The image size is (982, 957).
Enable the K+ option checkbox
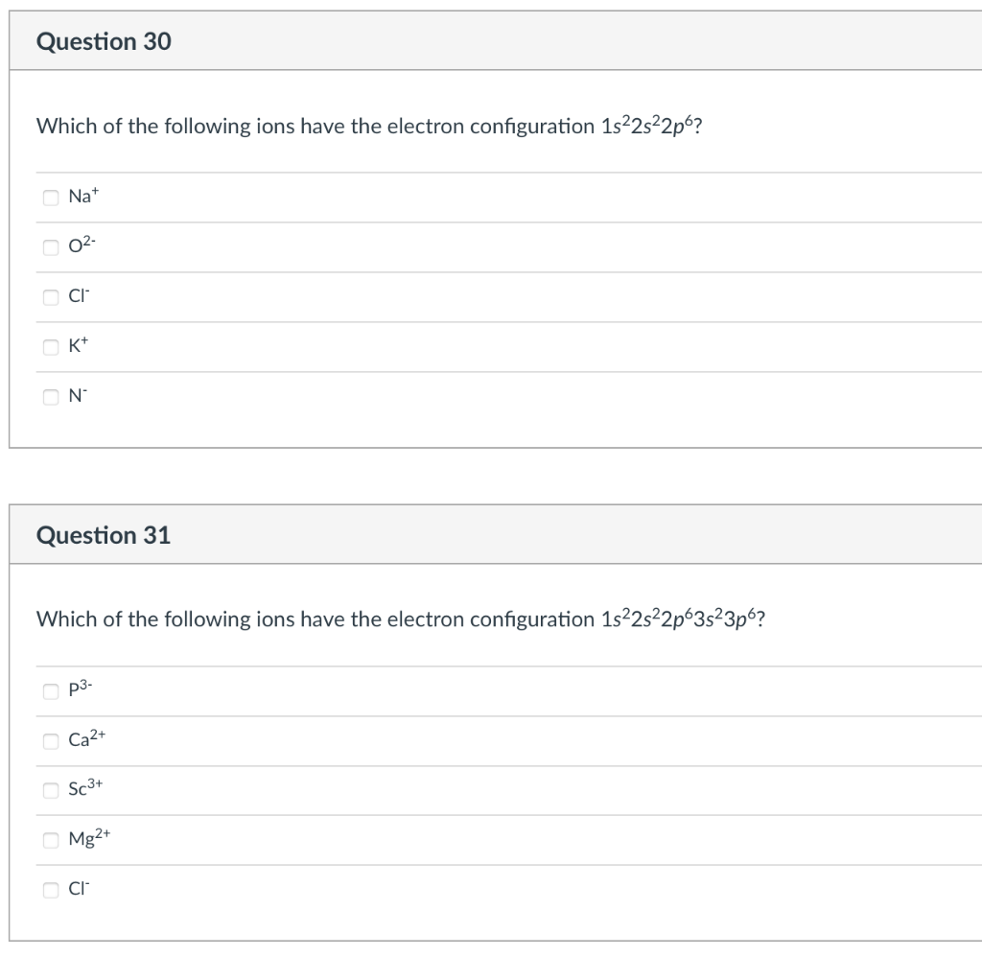pos(50,347)
